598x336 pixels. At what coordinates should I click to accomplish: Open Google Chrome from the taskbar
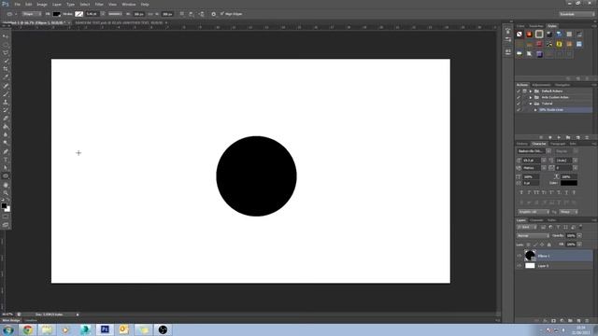27,329
